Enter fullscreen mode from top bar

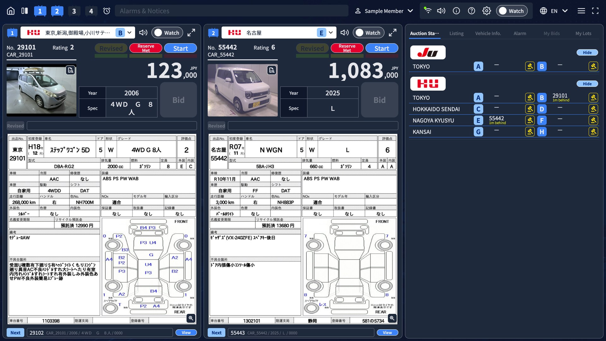tap(595, 11)
